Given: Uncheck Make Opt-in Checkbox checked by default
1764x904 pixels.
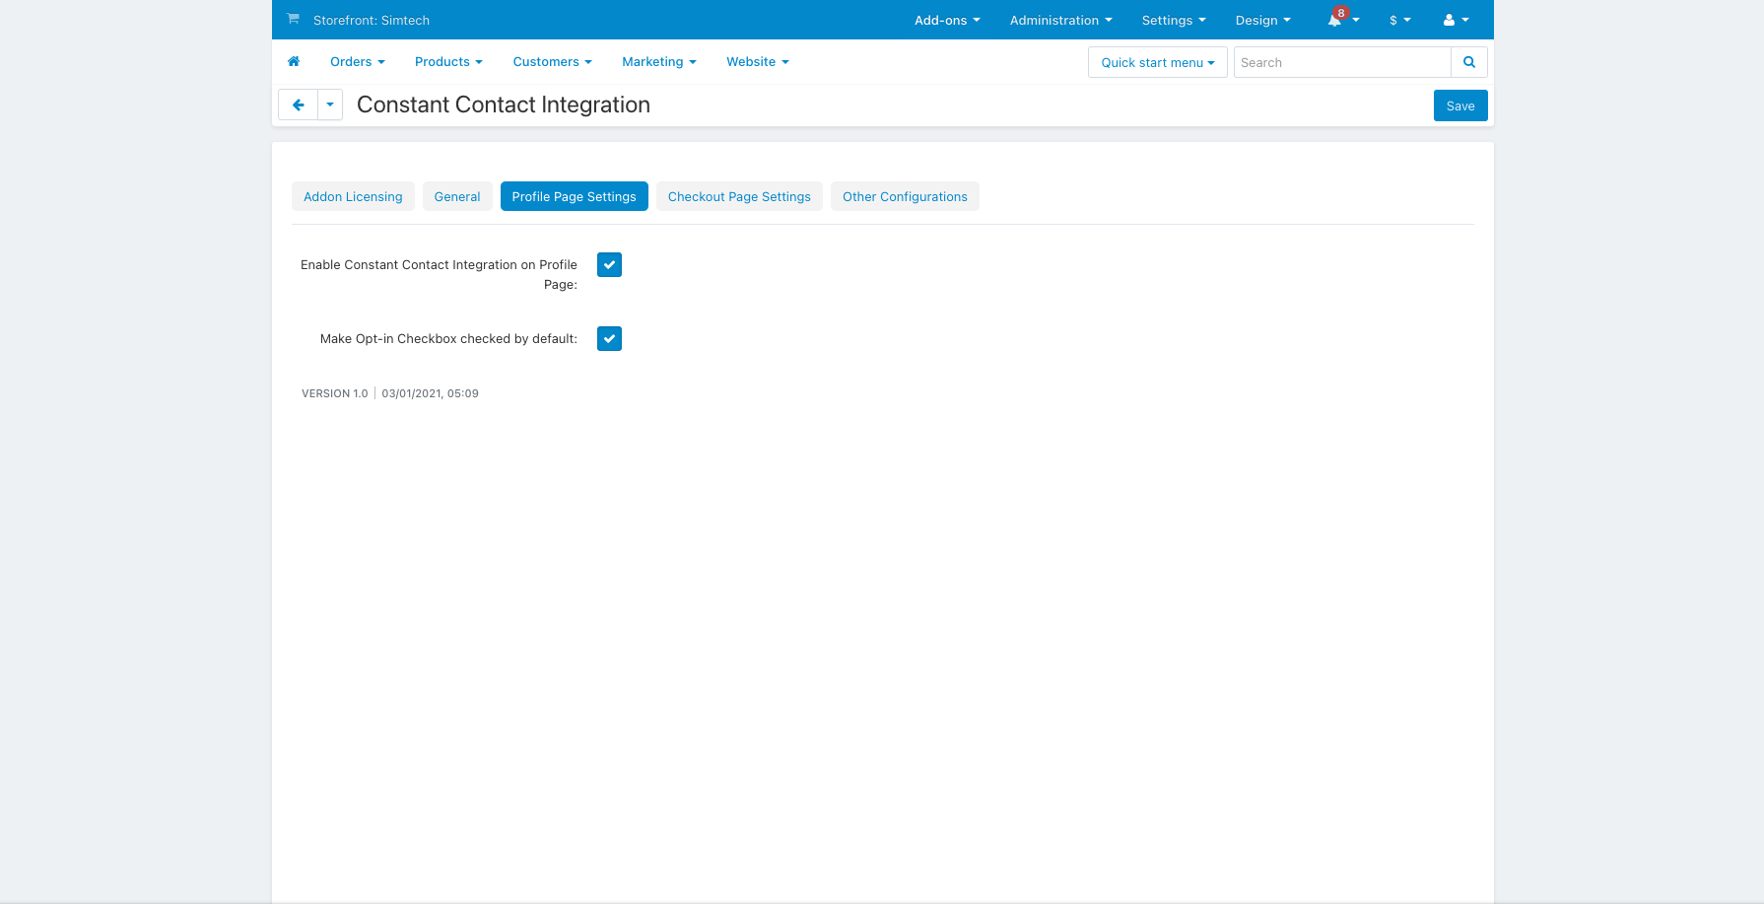Looking at the screenshot, I should click(609, 339).
